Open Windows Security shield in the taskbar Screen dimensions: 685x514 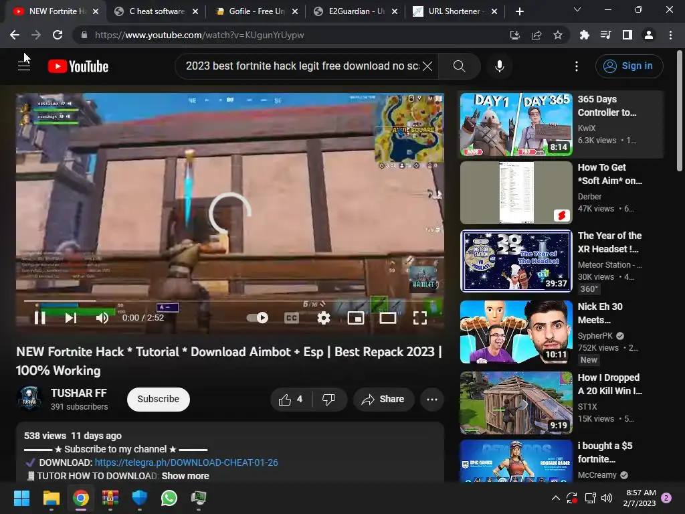click(139, 498)
